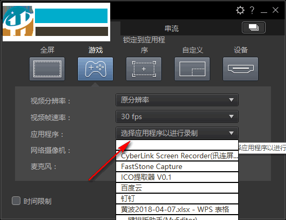Click the 游戏 label text

96,50
